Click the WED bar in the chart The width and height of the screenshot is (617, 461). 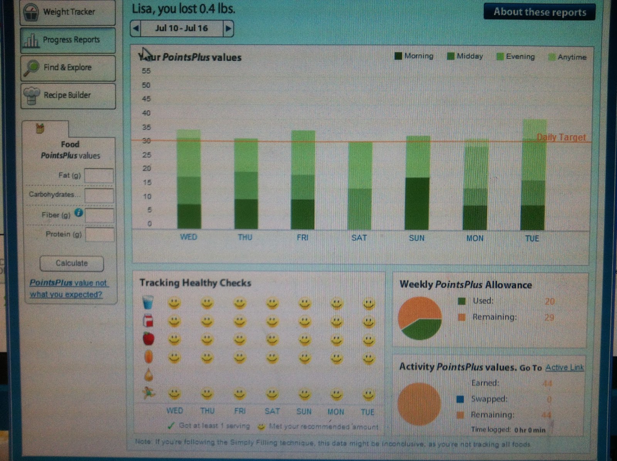[x=189, y=179]
